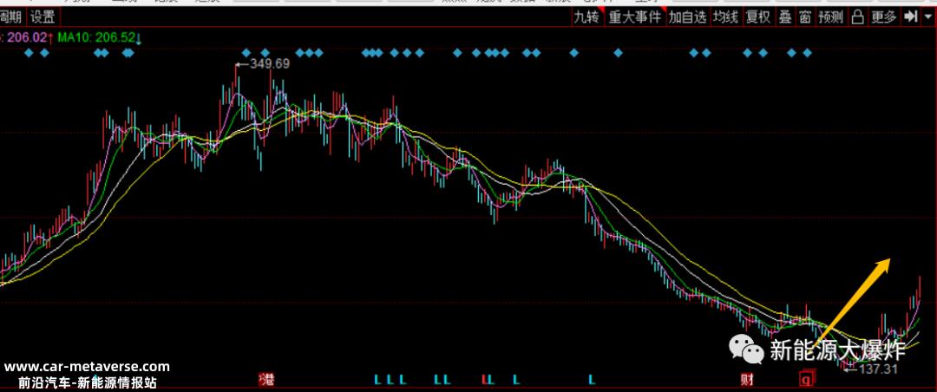Show 重大事件 major events
This screenshot has height=392, width=937.
635,17
